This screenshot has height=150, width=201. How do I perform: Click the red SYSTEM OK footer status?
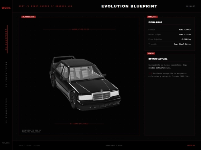[x=191, y=146]
